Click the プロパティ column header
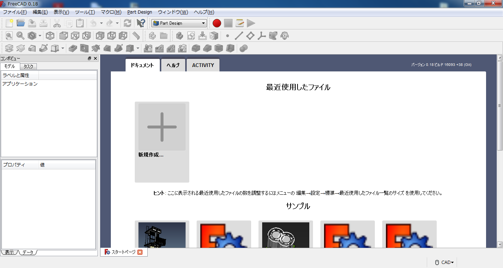Screen dimensions: 503x268 [x=20, y=165]
